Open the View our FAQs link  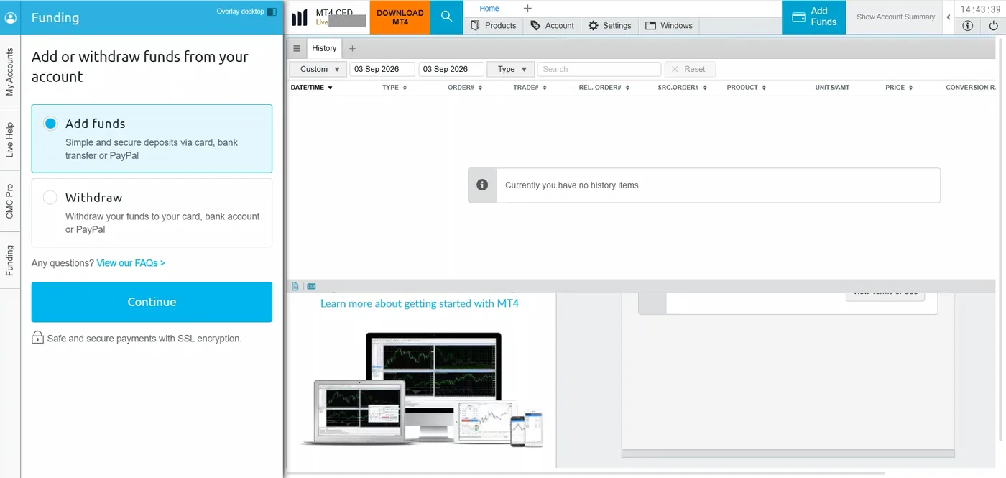click(131, 263)
